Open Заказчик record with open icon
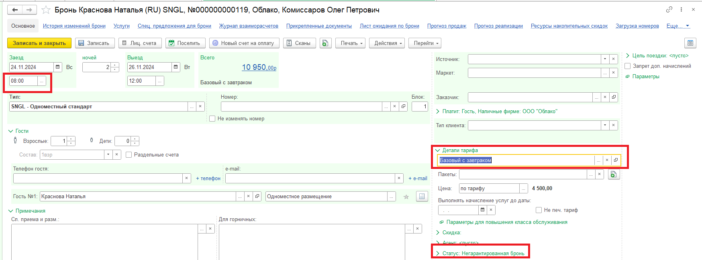The width and height of the screenshot is (702, 260). coord(614,97)
